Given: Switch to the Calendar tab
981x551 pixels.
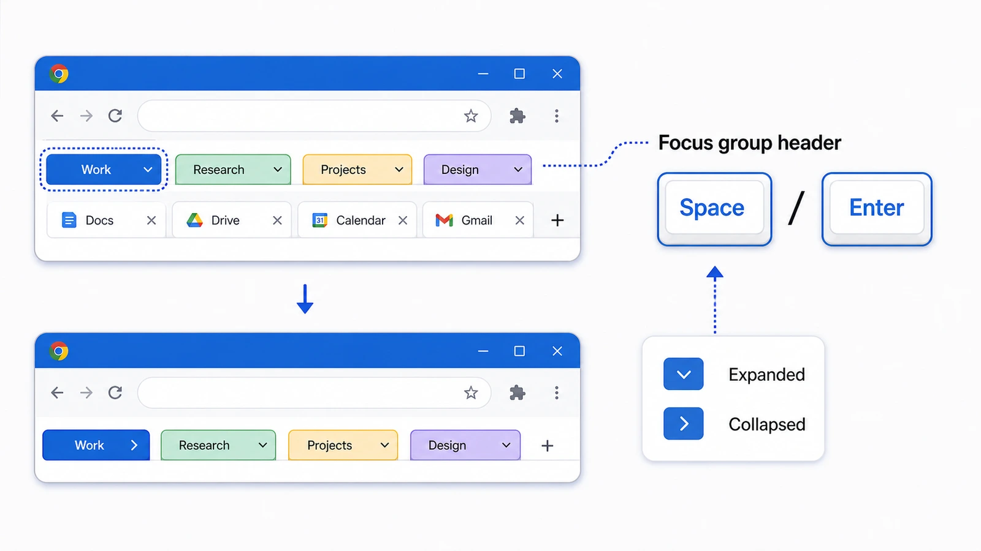Looking at the screenshot, I should pos(357,220).
